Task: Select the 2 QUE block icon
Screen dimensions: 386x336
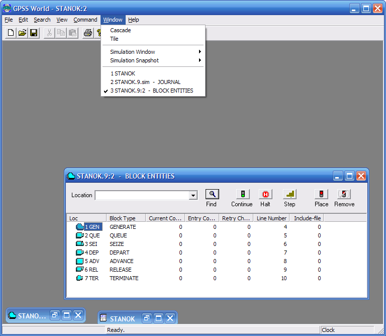Action: click(80, 235)
